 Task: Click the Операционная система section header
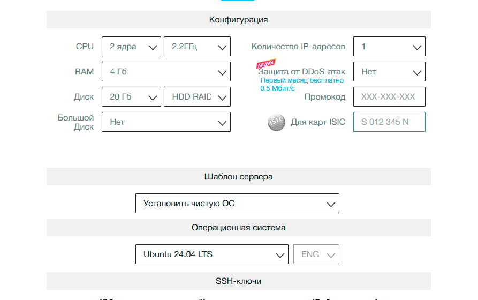[x=238, y=228]
